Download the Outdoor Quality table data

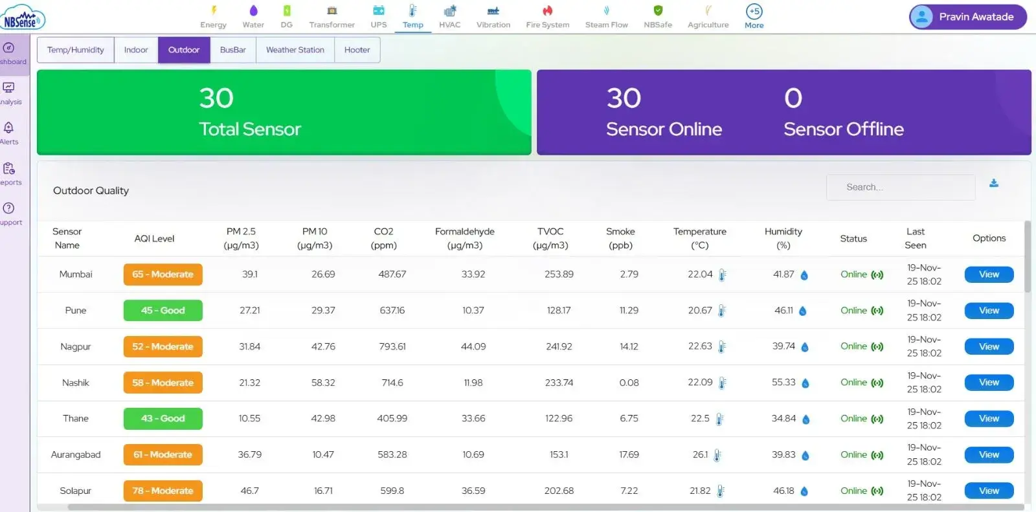pyautogui.click(x=993, y=184)
